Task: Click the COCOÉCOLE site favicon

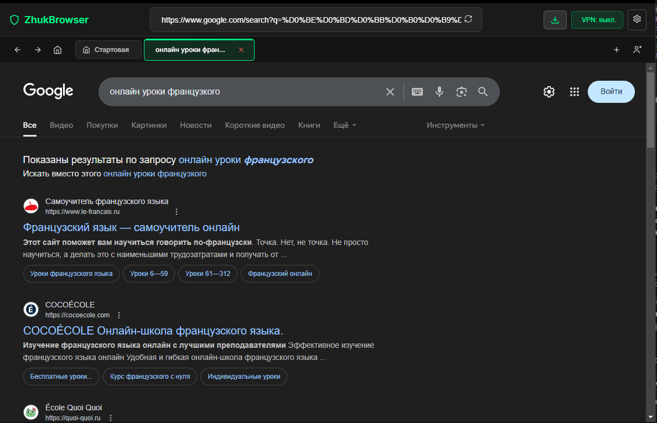Action: [x=31, y=310]
